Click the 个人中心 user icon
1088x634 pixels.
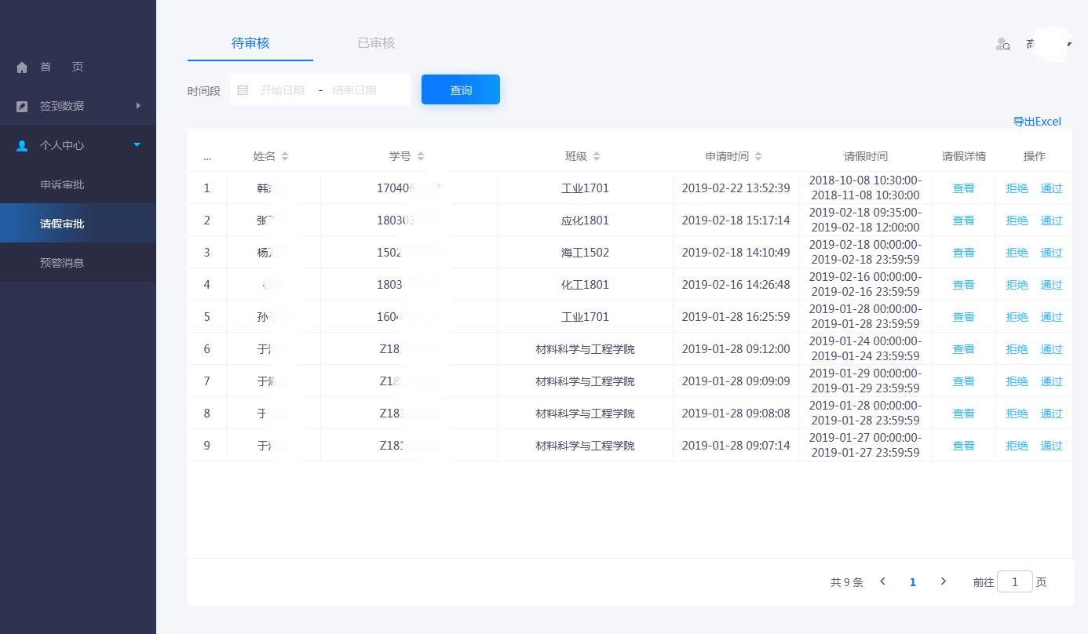(22, 146)
